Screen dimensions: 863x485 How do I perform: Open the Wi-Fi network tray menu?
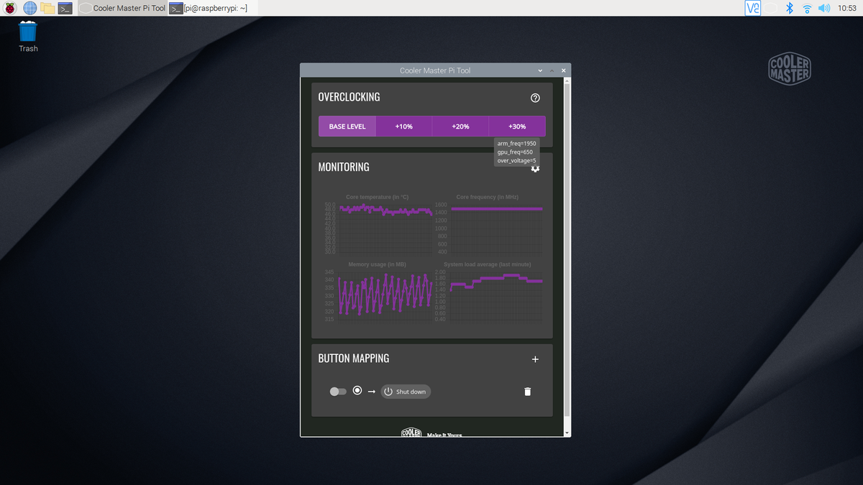click(807, 8)
